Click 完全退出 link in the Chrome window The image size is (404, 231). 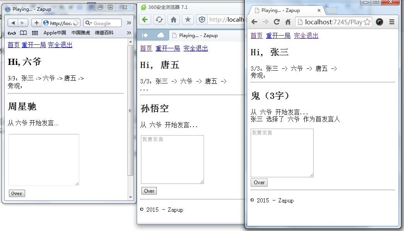(x=306, y=36)
